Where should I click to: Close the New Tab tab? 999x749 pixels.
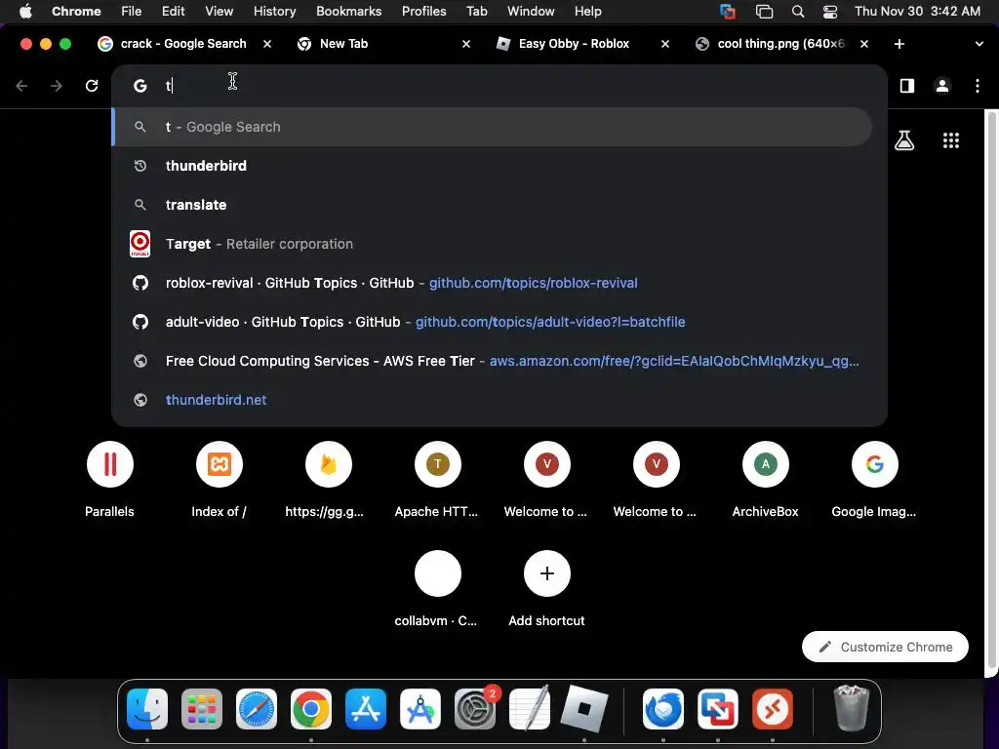tap(466, 44)
